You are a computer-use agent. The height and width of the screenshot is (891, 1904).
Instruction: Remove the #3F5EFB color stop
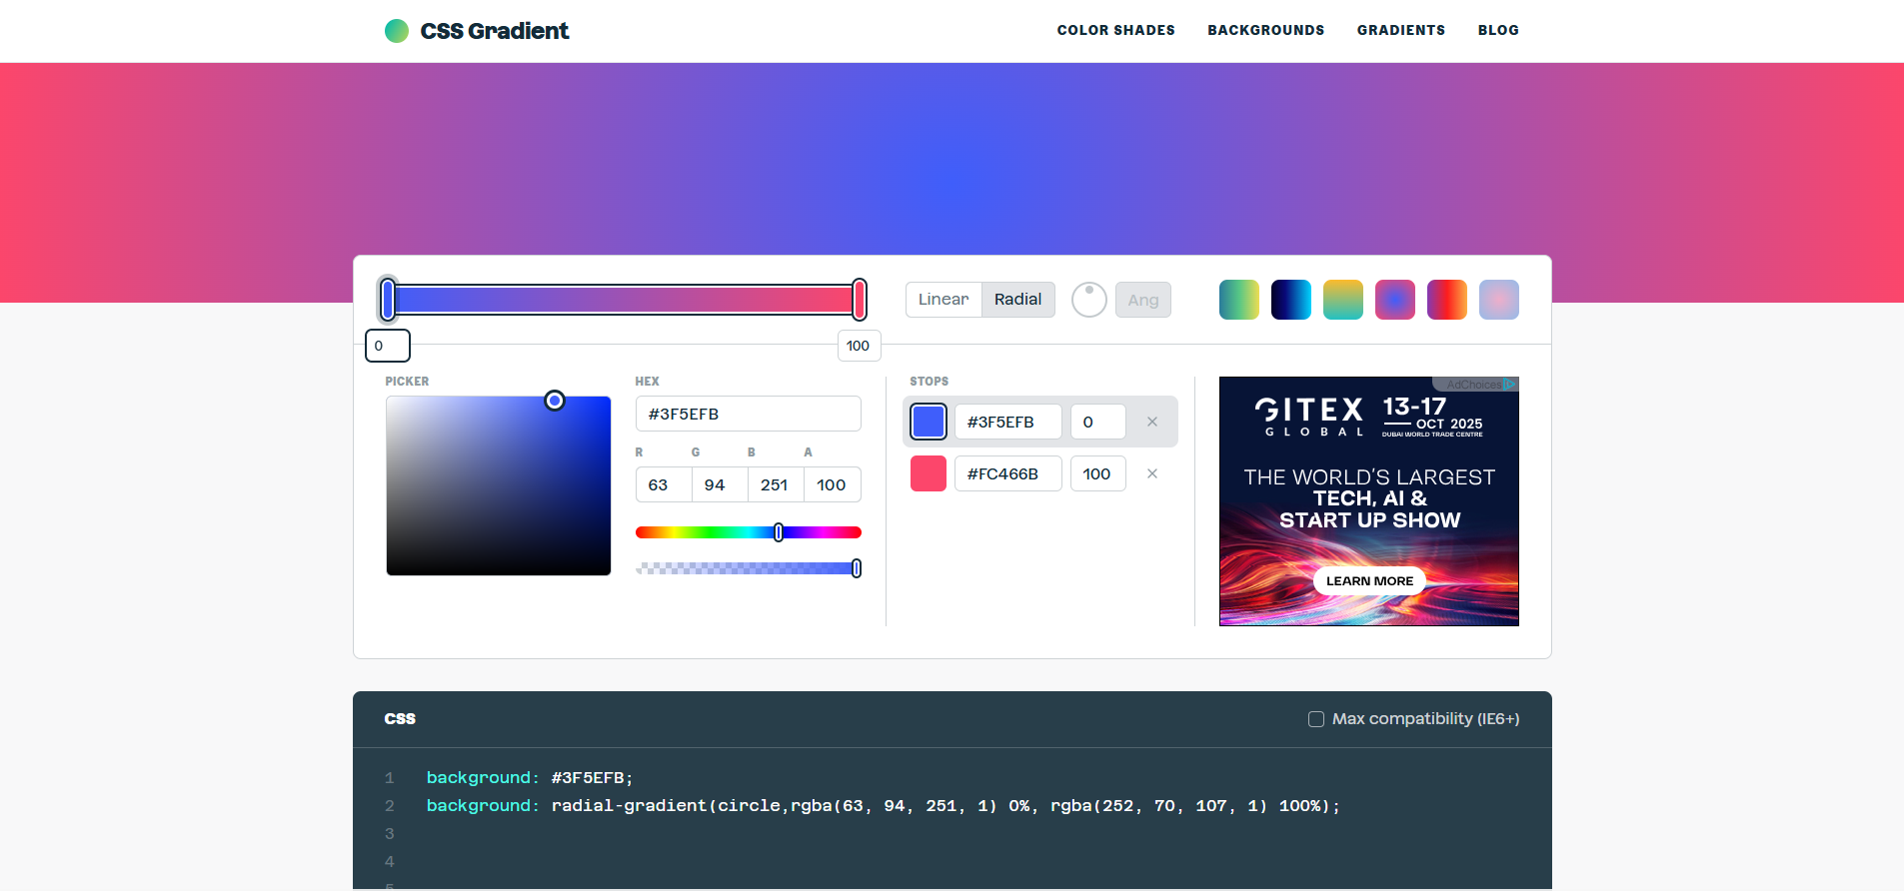[x=1151, y=422]
